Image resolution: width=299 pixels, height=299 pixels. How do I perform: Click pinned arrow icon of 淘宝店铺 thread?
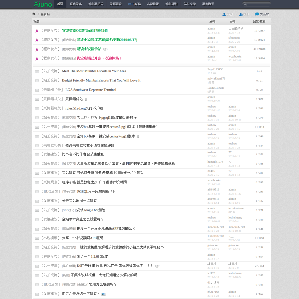tap(37, 58)
